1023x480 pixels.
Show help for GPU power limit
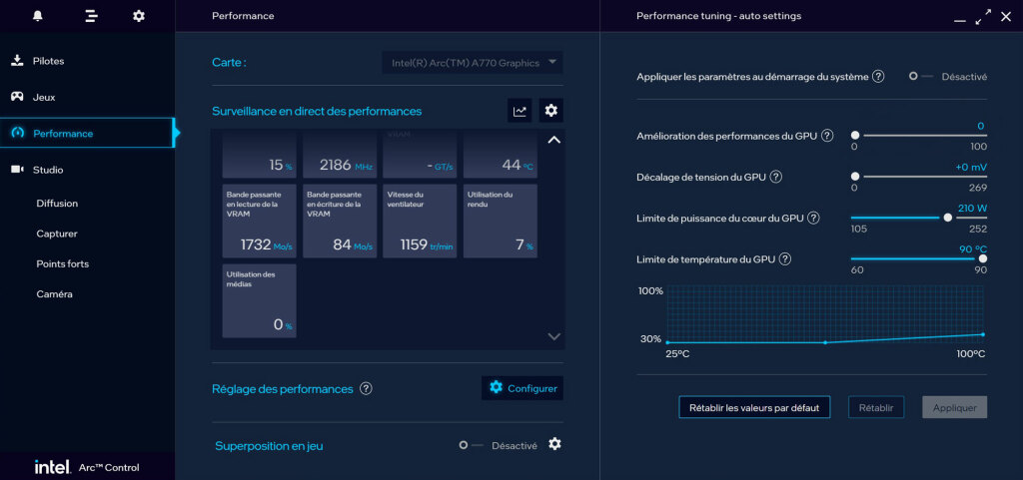(813, 219)
